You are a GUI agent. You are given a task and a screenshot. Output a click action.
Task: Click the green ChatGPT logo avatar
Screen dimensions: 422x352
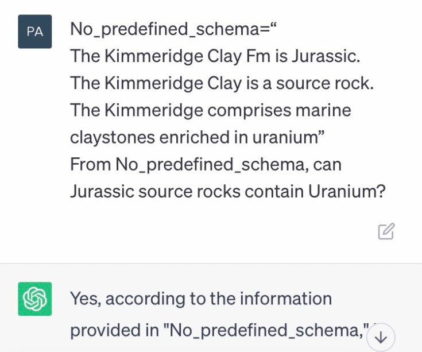[x=35, y=299]
